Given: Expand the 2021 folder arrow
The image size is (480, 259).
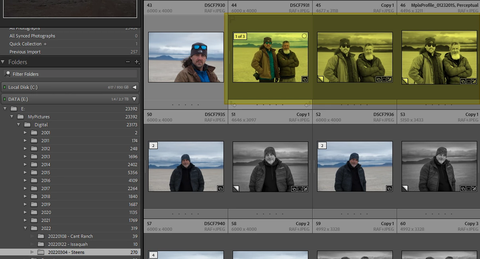Looking at the screenshot, I should 25,220.
